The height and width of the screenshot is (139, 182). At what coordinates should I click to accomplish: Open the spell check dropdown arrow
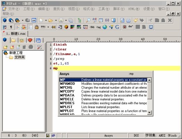[48, 27]
